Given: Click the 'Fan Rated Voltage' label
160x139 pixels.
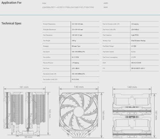Looking at the screenshot, I should tap(108, 46).
